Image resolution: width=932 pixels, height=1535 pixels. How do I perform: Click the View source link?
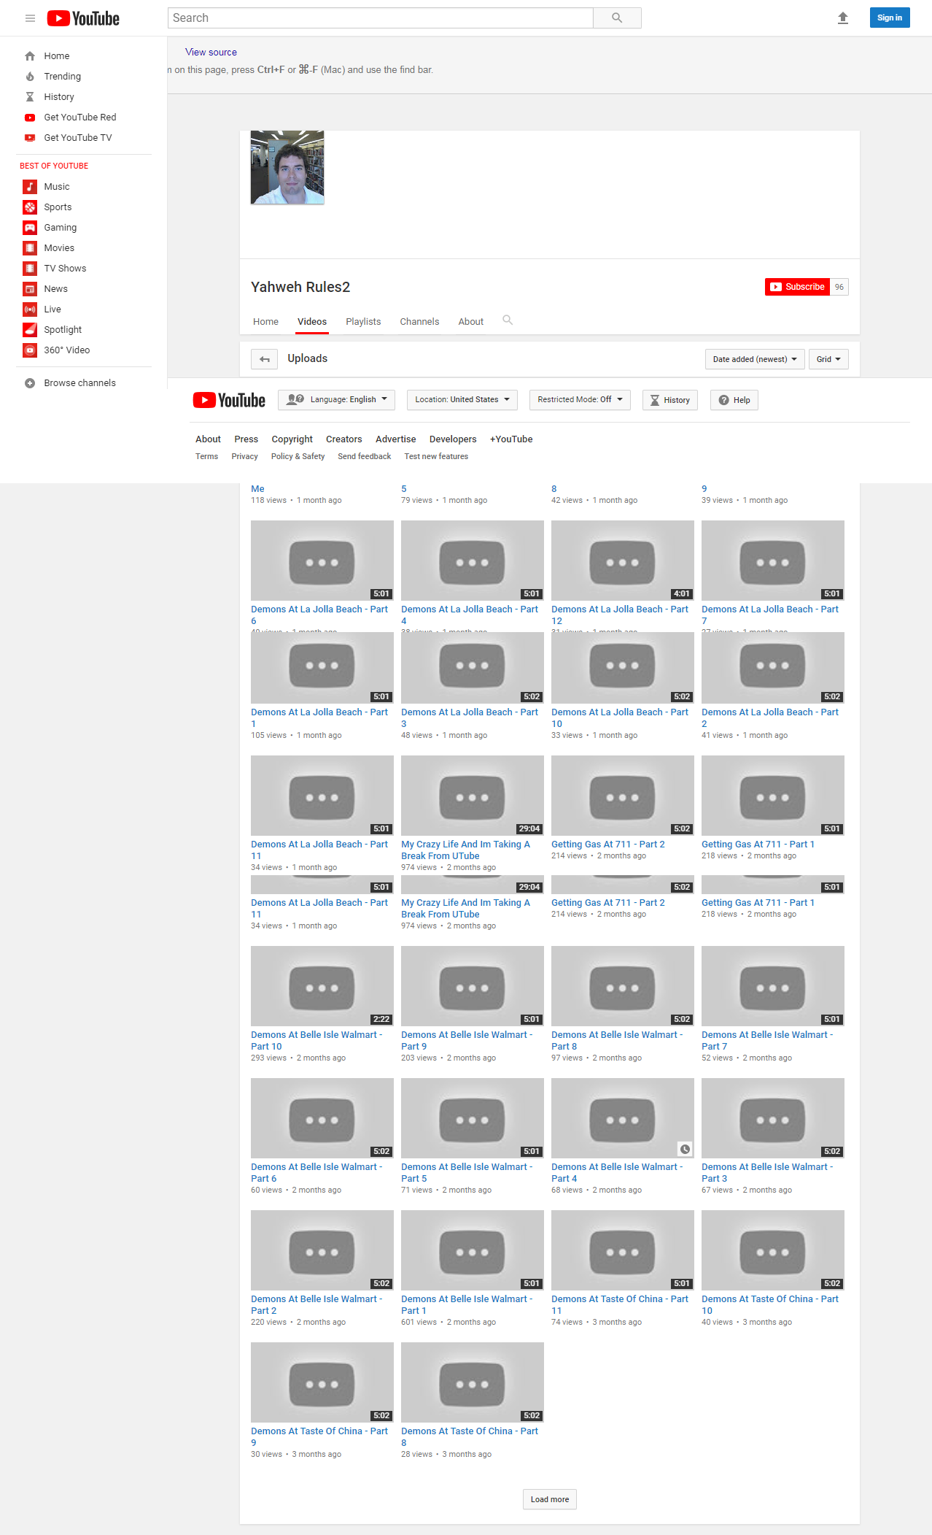pyautogui.click(x=211, y=53)
